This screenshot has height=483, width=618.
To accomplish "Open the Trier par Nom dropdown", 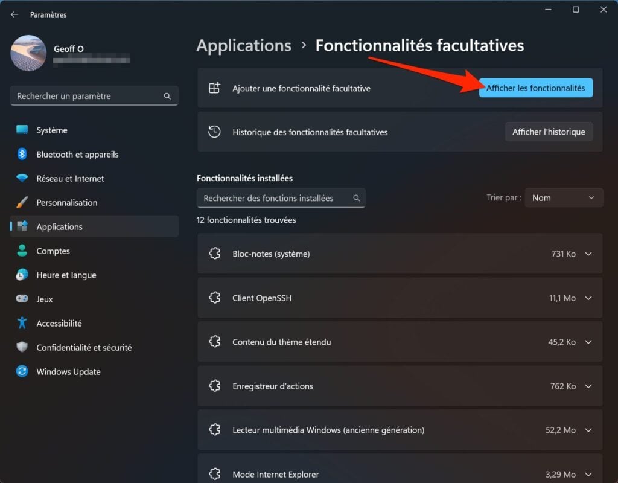I will coord(564,198).
